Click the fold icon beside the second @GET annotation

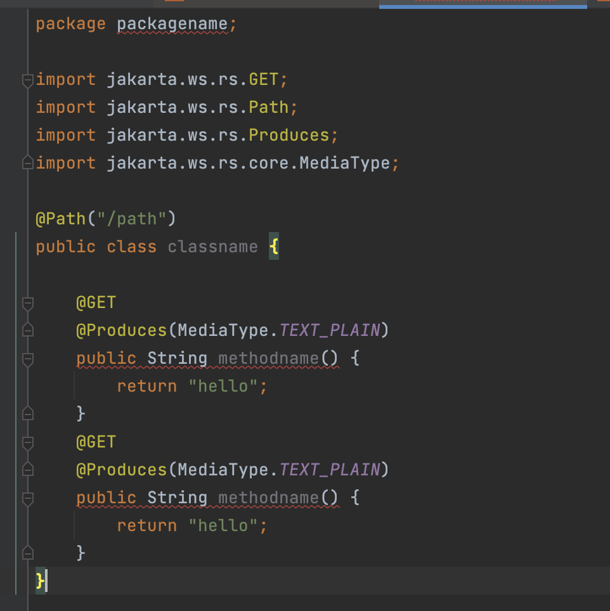[27, 442]
